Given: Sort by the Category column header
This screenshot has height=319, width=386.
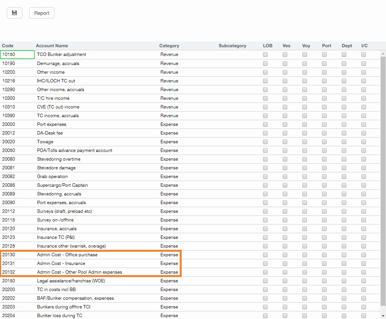Looking at the screenshot, I should [169, 45].
